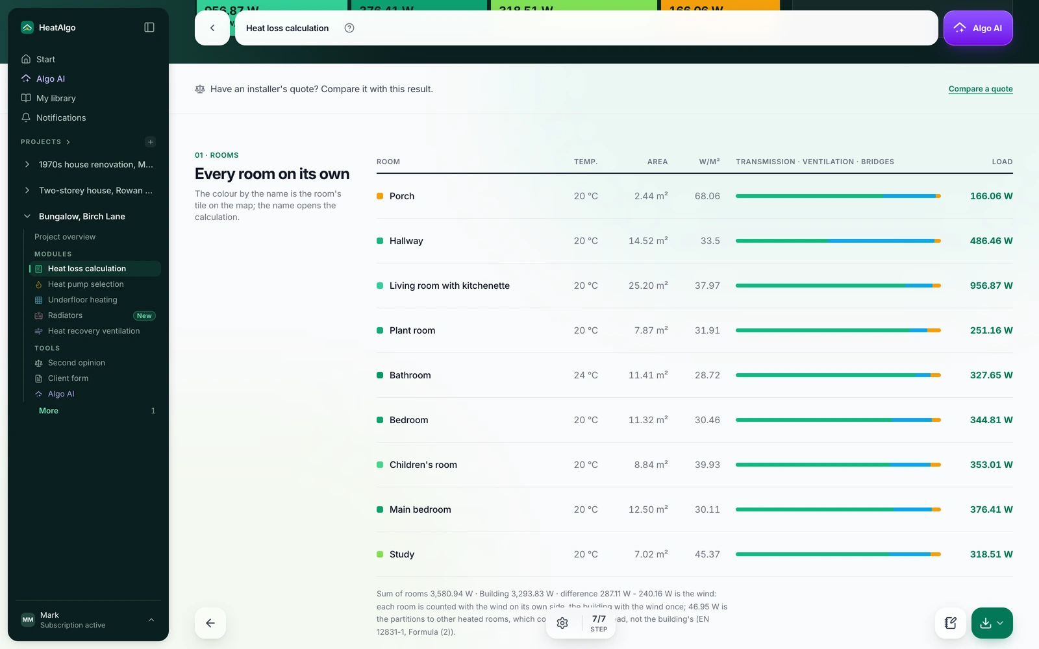Open Heat recovery ventilation module
This screenshot has height=649, width=1039.
[95, 331]
